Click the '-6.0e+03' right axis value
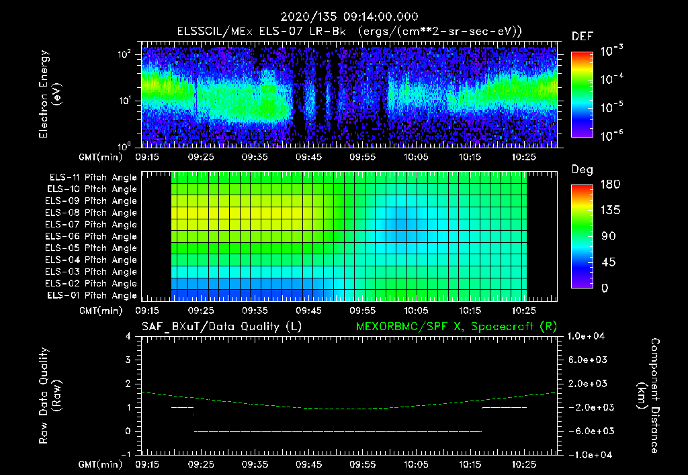 coord(587,431)
